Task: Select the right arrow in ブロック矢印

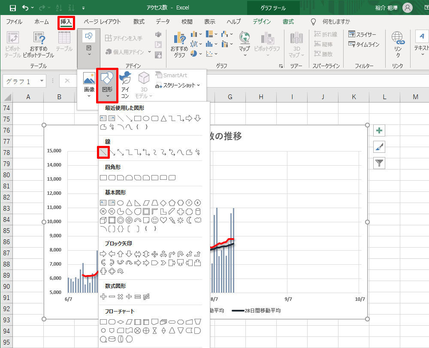Action: (x=103, y=254)
